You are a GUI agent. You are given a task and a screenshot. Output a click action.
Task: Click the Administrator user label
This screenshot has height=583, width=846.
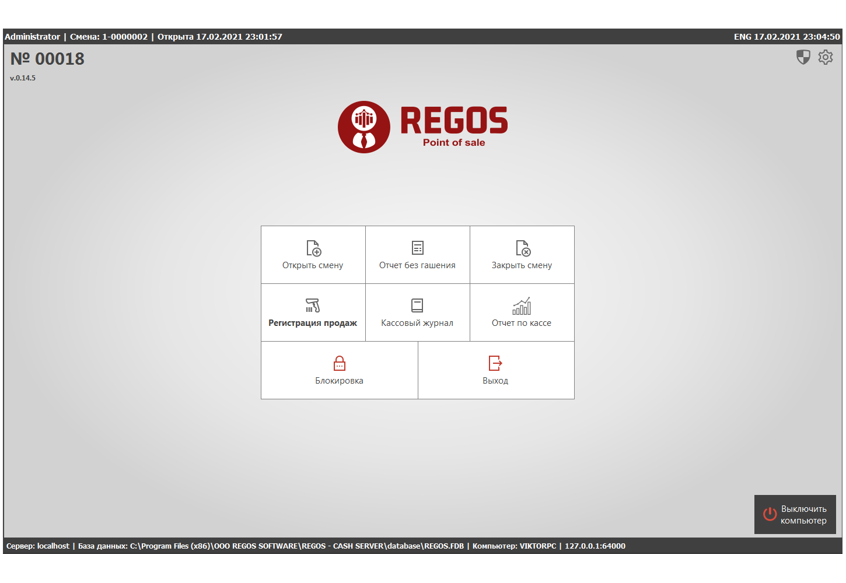pos(33,37)
